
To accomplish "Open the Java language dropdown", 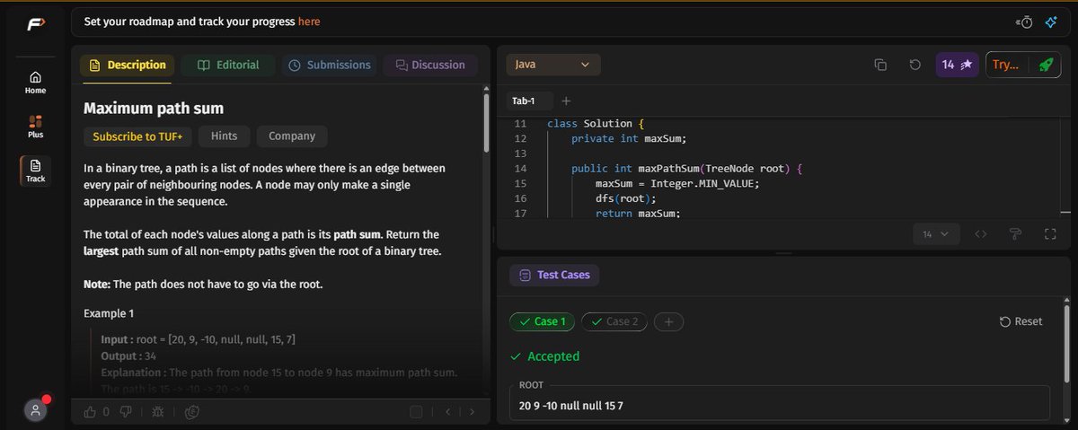I will [x=553, y=65].
